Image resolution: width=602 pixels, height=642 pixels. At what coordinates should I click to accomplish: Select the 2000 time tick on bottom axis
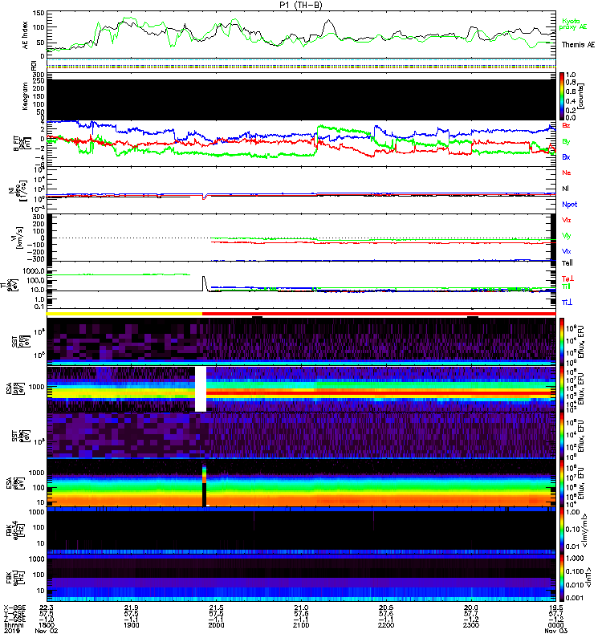click(217, 623)
